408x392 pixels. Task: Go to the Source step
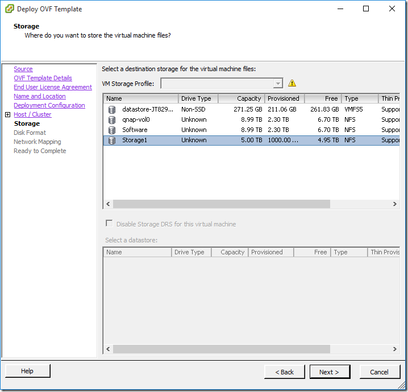23,69
